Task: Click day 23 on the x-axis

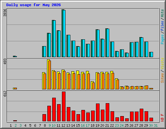Action: click(117, 125)
